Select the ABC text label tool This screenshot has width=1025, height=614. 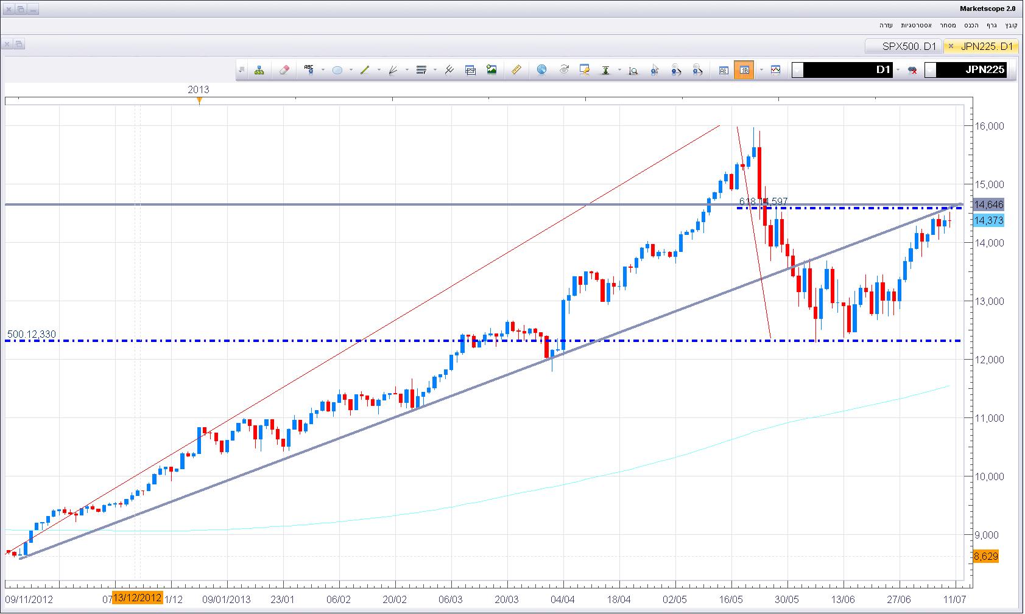(x=309, y=70)
